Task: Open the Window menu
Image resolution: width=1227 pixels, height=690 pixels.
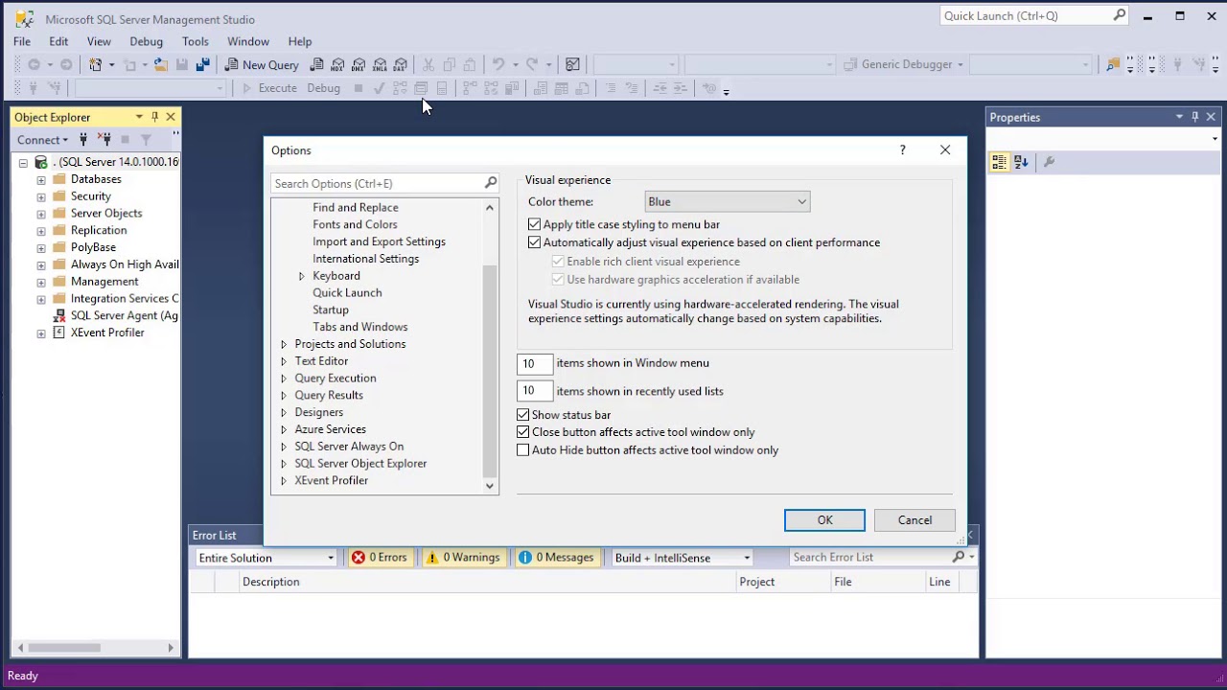Action: tap(248, 41)
